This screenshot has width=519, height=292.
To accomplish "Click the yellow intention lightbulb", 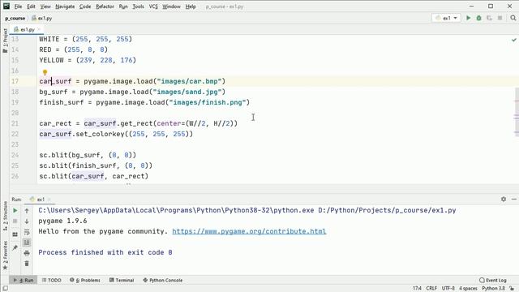I will point(45,72).
